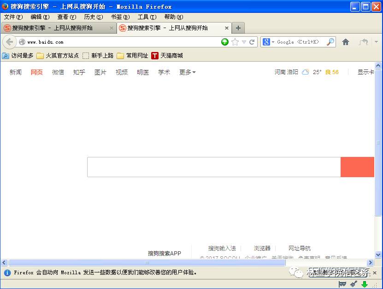Expand the 更多 dropdown on Sogou page
This screenshot has width=383, height=289.
[x=187, y=72]
